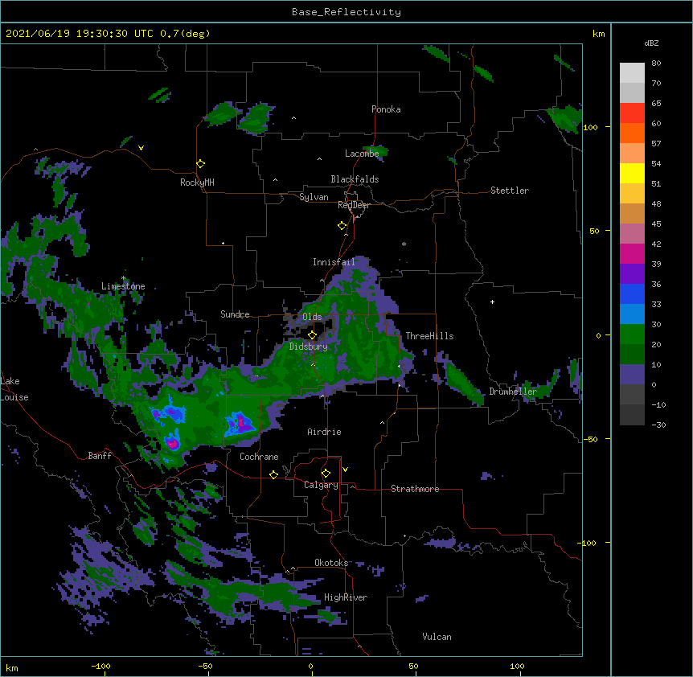Click the Vulcan label

[x=437, y=637]
